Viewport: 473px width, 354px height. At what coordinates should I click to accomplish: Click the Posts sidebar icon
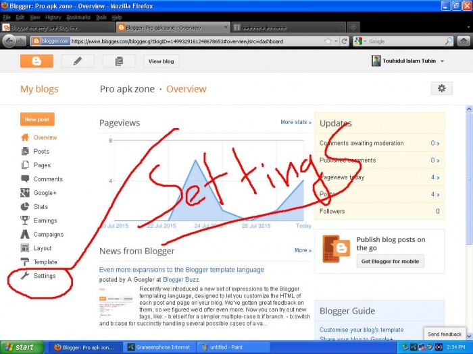click(25, 151)
